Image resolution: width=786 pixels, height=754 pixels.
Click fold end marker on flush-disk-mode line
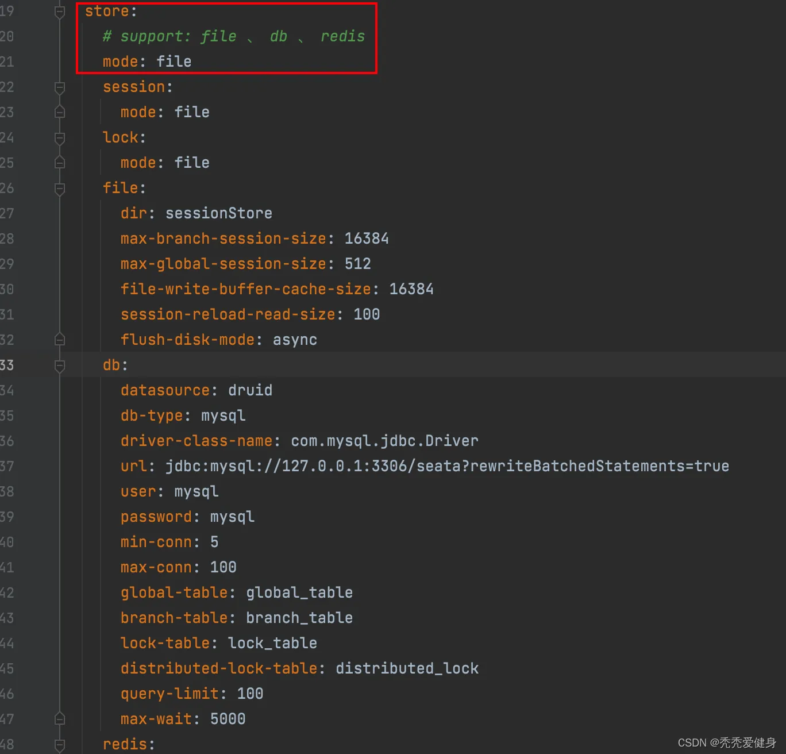point(60,340)
